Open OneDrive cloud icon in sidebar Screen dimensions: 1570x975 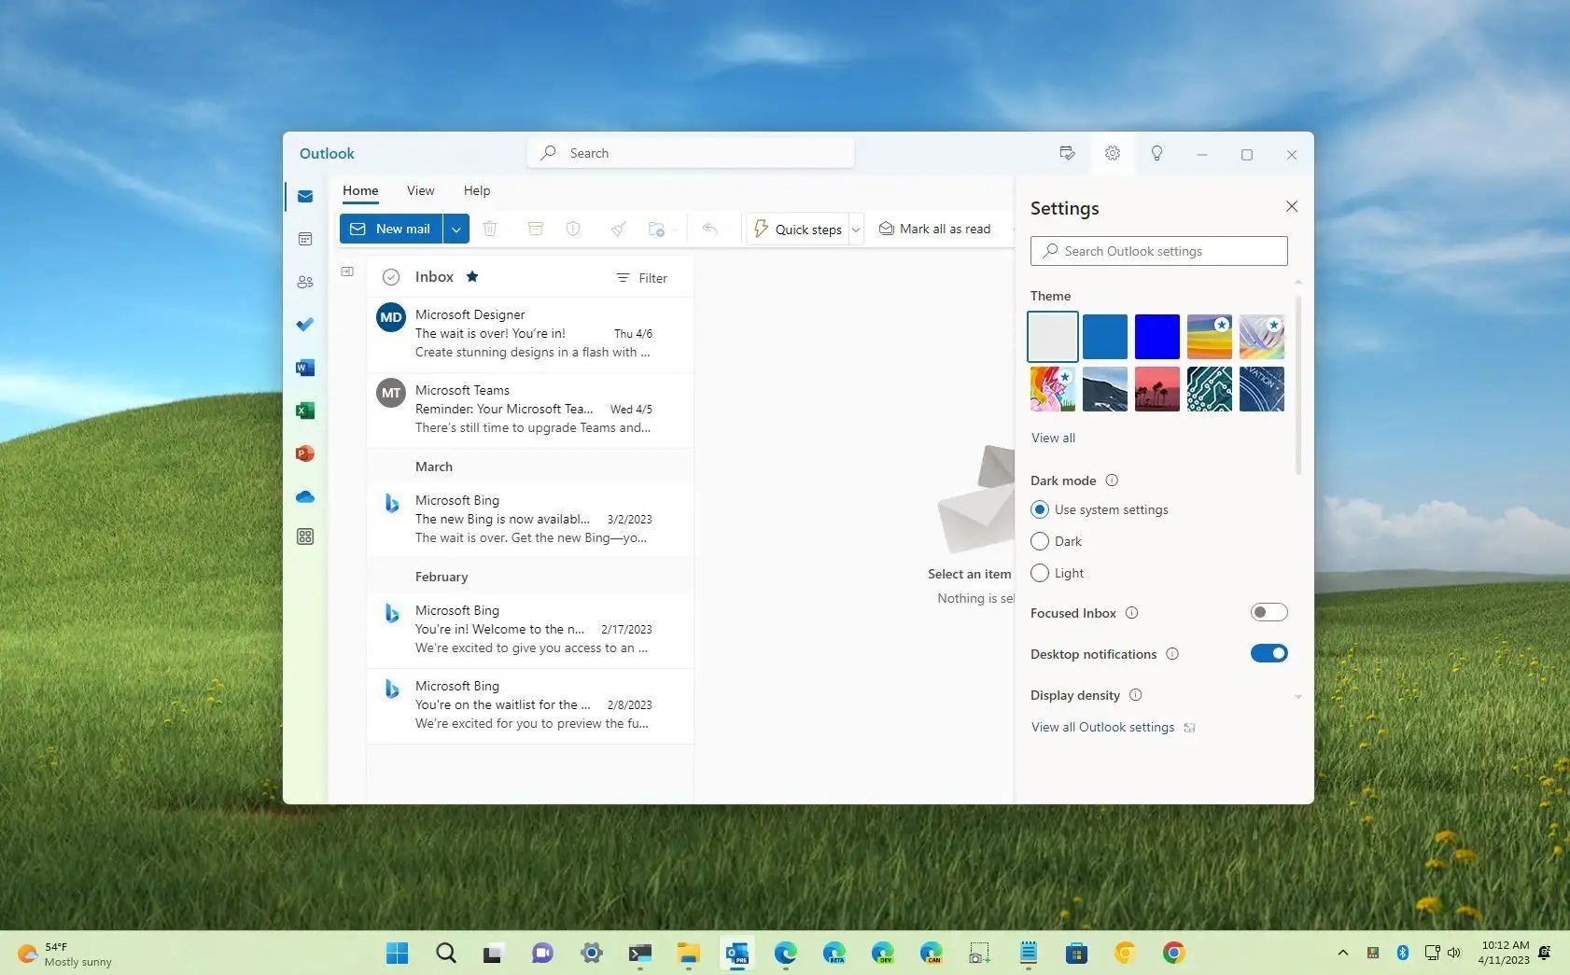click(x=305, y=496)
